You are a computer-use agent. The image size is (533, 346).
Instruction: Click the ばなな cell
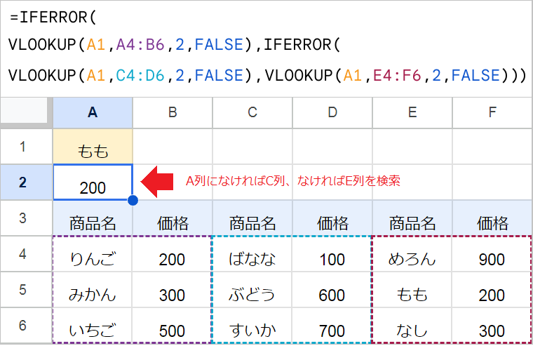(252, 254)
